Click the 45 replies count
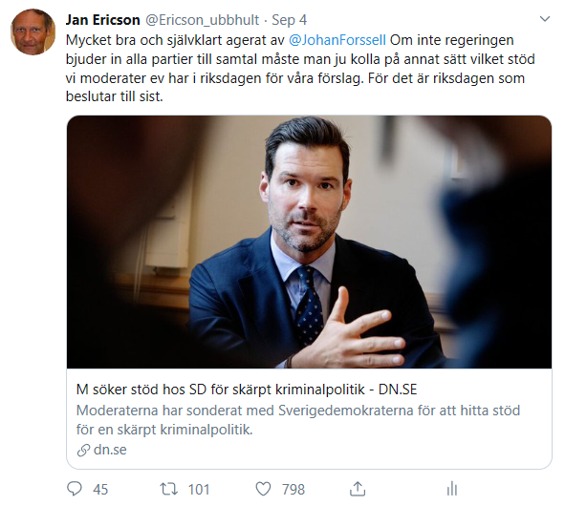 pyautogui.click(x=100, y=490)
